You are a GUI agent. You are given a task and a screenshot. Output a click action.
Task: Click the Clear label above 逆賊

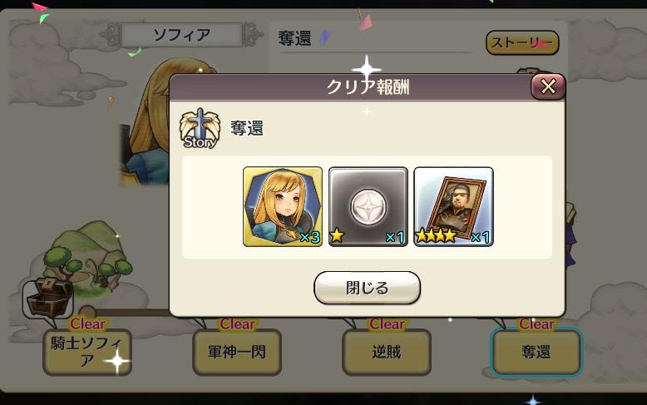tap(387, 324)
